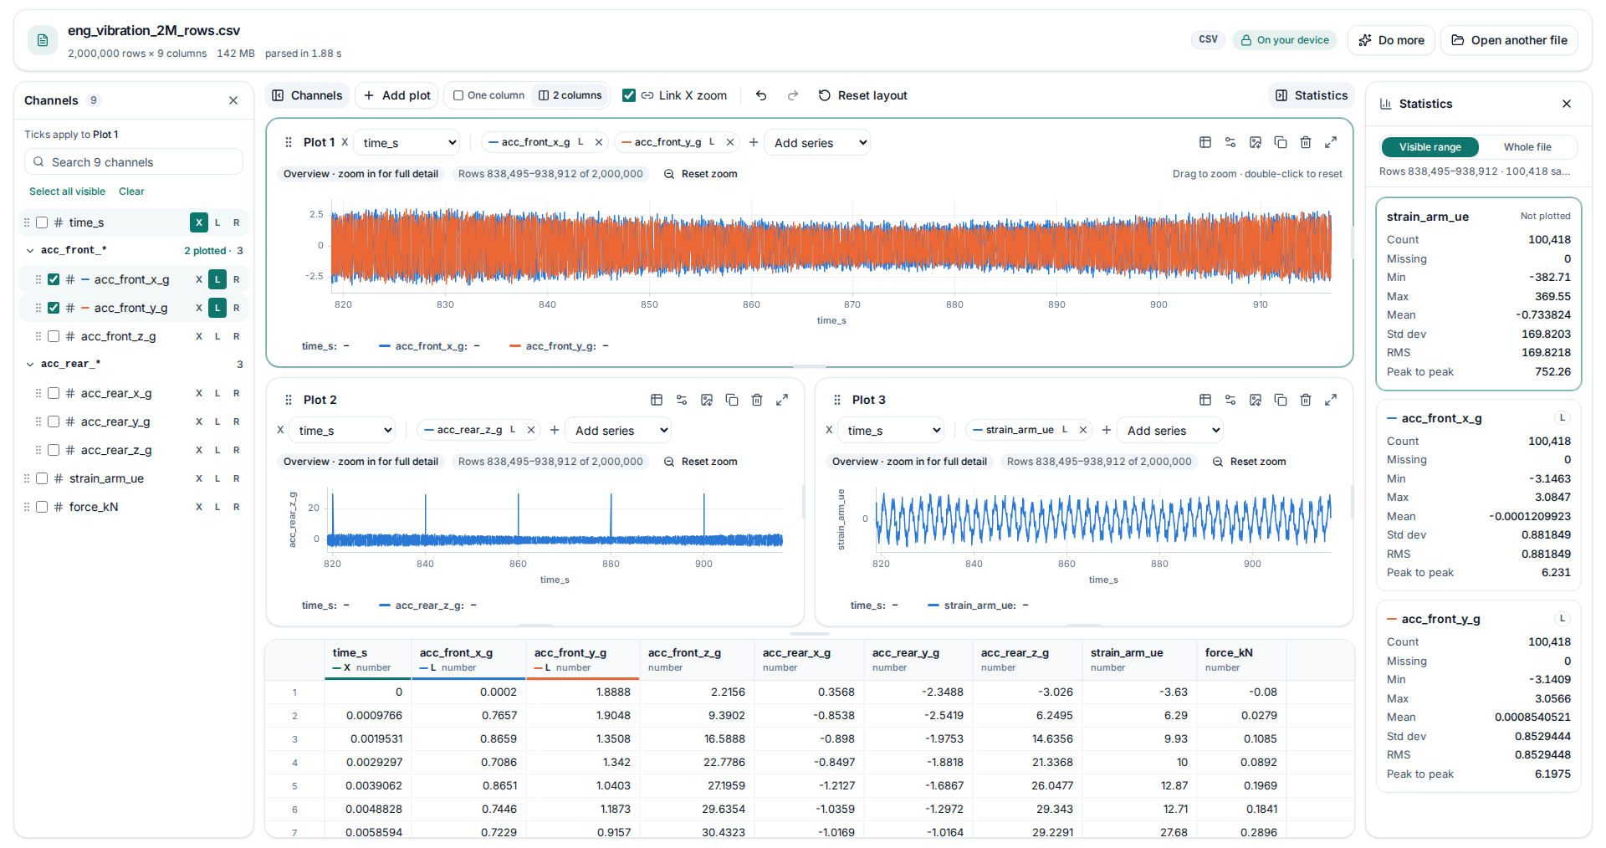1606x848 pixels.
Task: Click Reset layout
Action: 862,95
